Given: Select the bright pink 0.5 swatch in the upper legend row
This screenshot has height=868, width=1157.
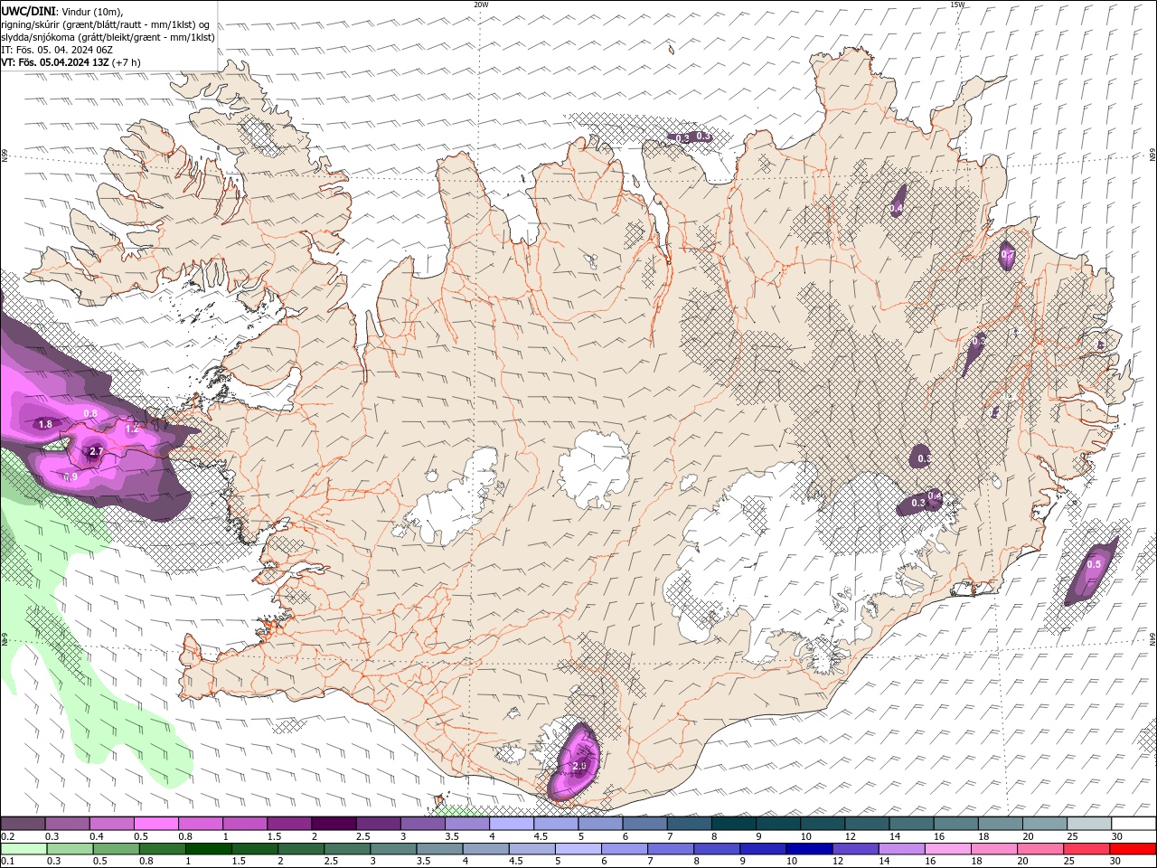Looking at the screenshot, I should coord(155,824).
